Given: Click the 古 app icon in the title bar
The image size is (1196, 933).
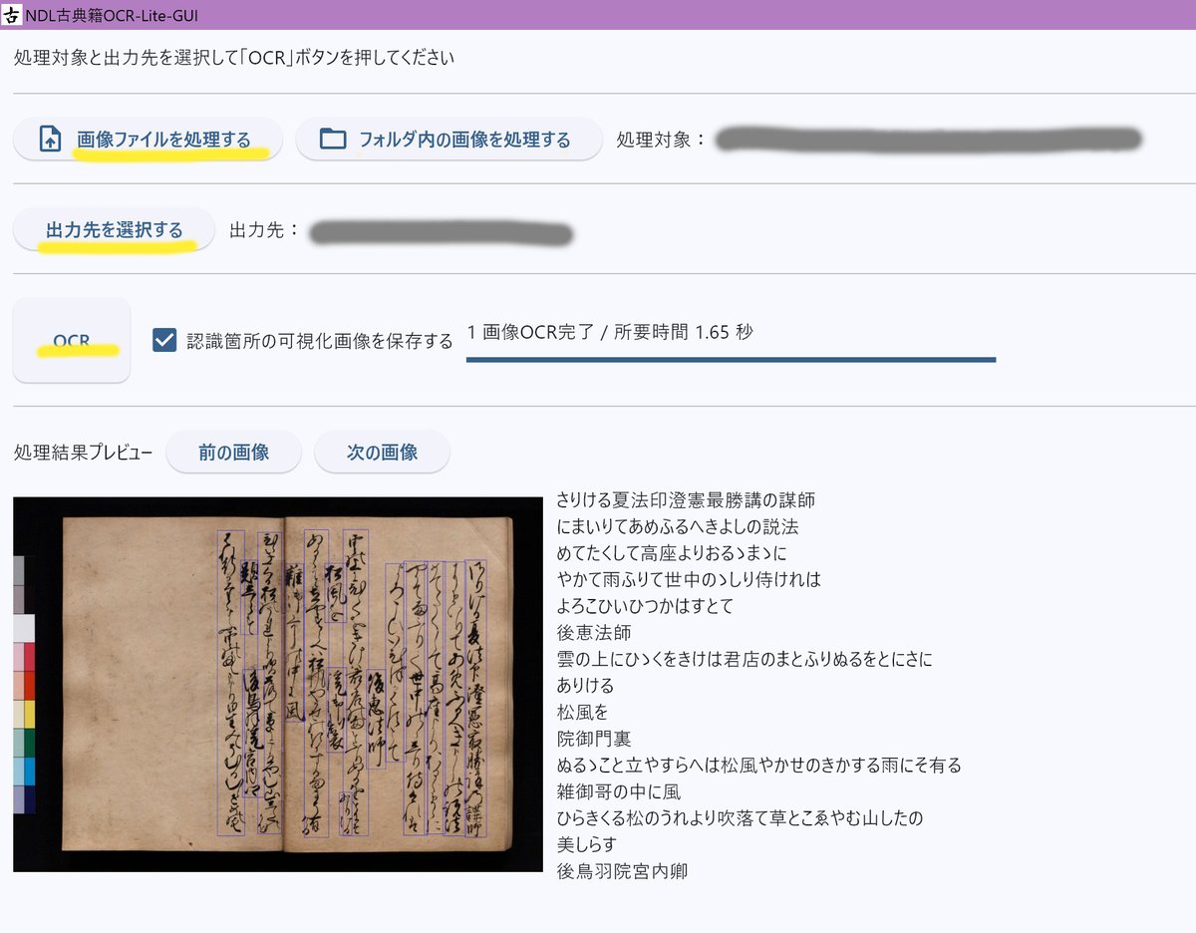Looking at the screenshot, I should pos(13,15).
